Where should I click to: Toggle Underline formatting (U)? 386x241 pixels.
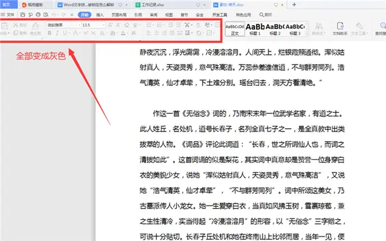point(65,33)
